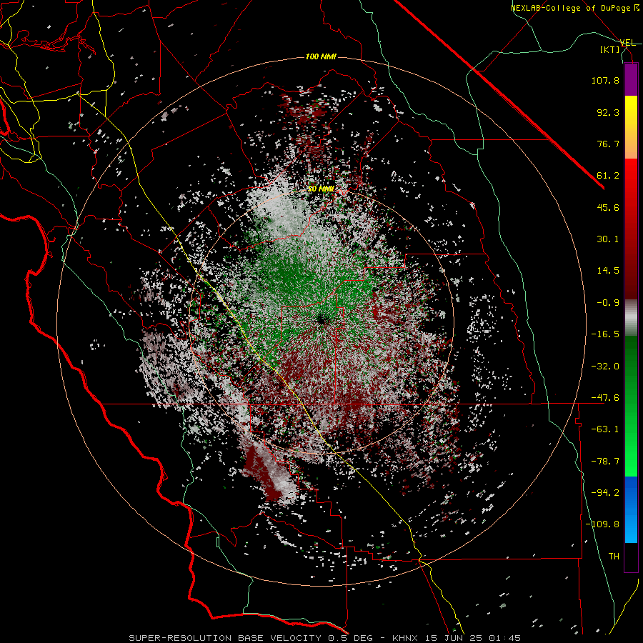Click the Super-Resolution Base Velocity caption
The width and height of the screenshot is (643, 643).
point(325,638)
